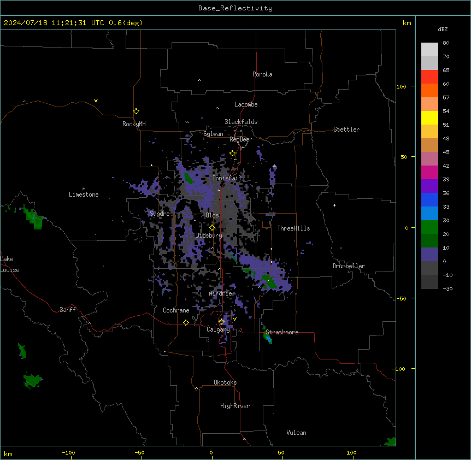Click the -30 value on the dBZ legend
Image resolution: width=471 pixels, height=460 pixels.
tap(448, 288)
